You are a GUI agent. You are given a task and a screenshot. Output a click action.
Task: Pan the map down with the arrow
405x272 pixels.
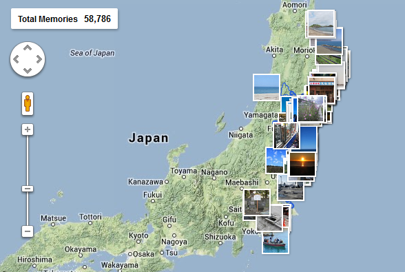coord(28,70)
